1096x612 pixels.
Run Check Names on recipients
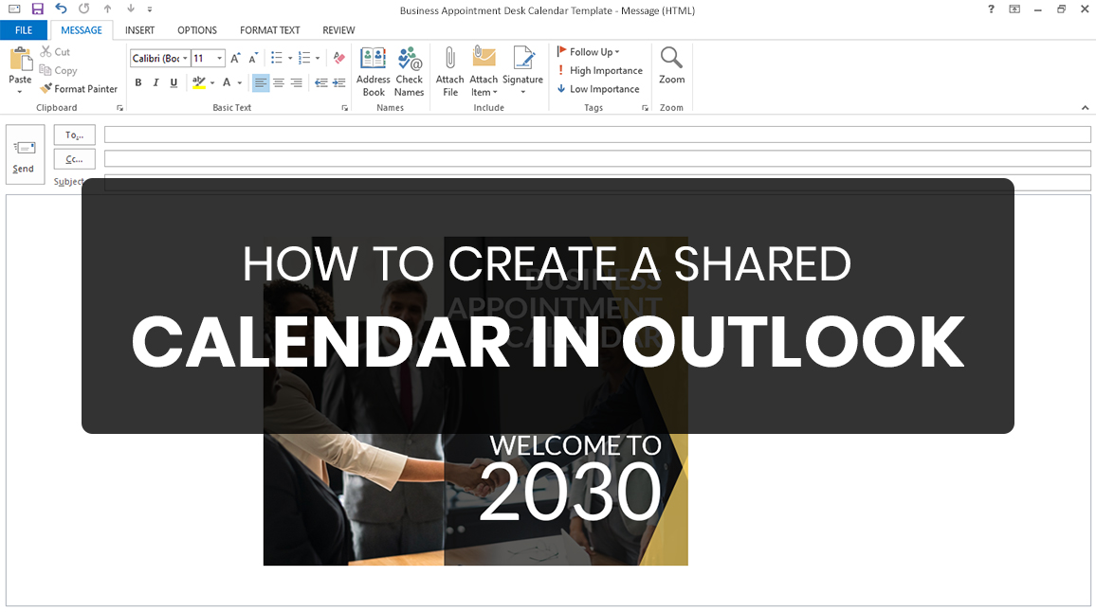(409, 71)
